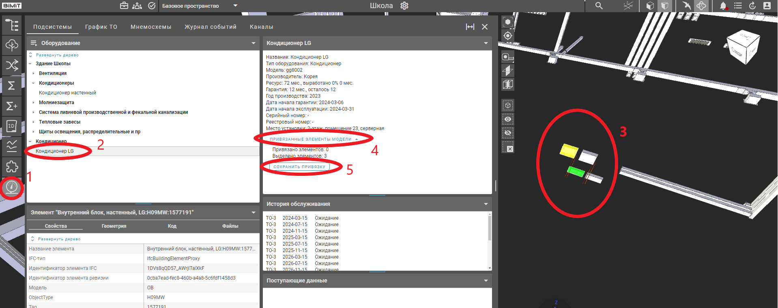Screen dimensions: 778x308
Task: Select the measuring tape tool
Action: click(x=507, y=57)
